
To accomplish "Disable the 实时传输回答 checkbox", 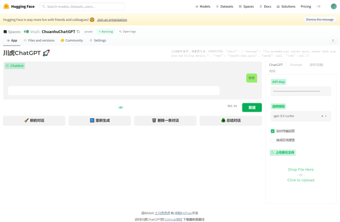I will [272, 131].
